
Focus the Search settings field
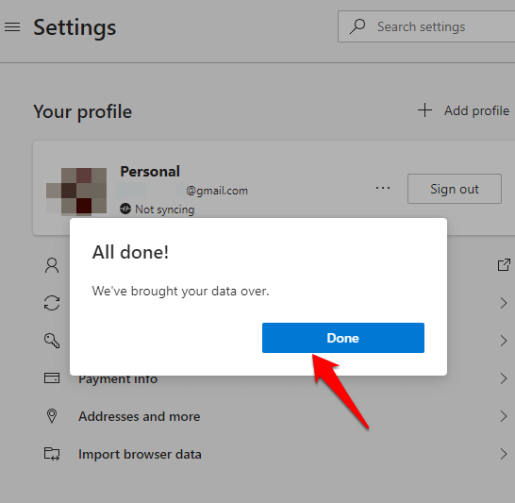[x=426, y=26]
